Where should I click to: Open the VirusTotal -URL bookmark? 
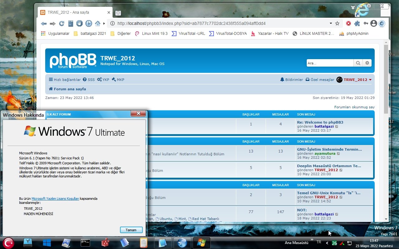point(188,33)
